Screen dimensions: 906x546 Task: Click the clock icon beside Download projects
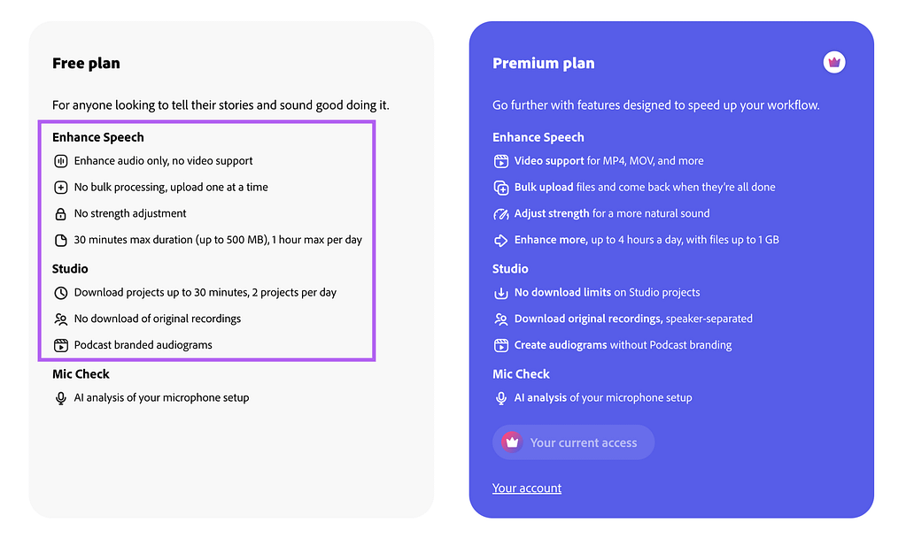(61, 293)
